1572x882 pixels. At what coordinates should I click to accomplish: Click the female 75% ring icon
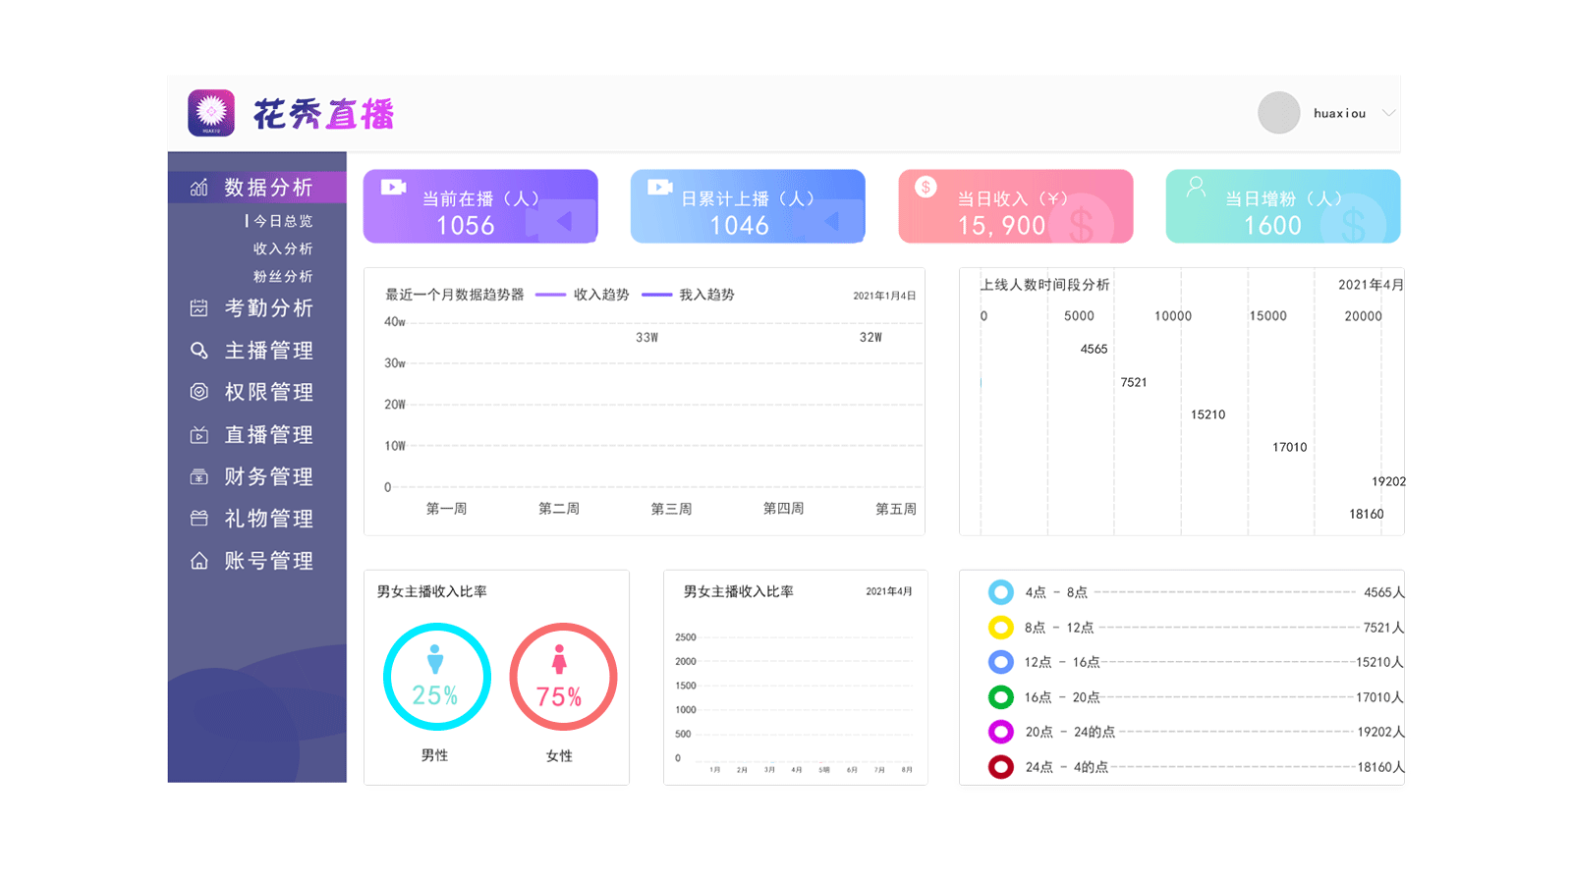pos(563,677)
